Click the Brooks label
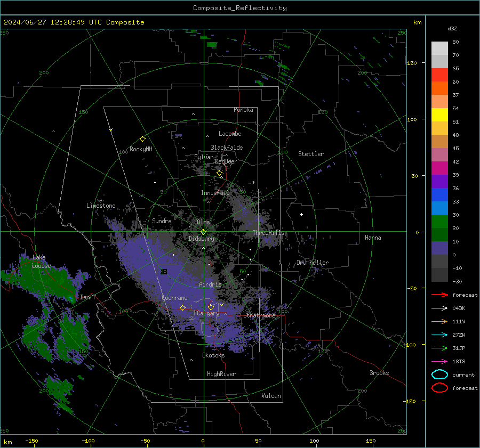480x448 pixels. pos(379,373)
